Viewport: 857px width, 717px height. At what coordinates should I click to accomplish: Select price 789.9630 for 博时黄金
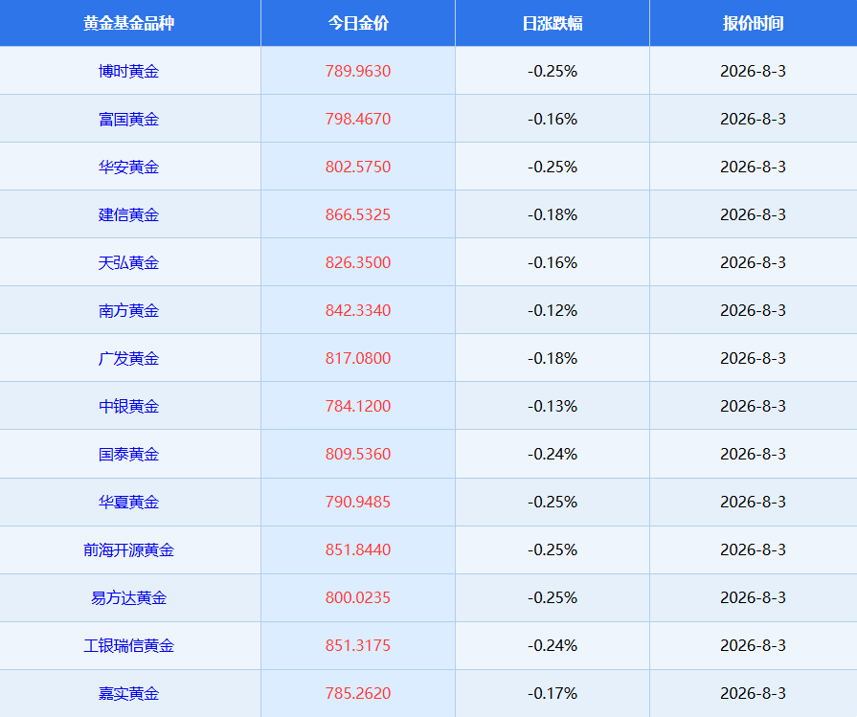coord(358,71)
